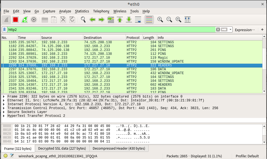Sort packets by Protocol column header
This screenshot has width=267, height=159.
click(134, 37)
